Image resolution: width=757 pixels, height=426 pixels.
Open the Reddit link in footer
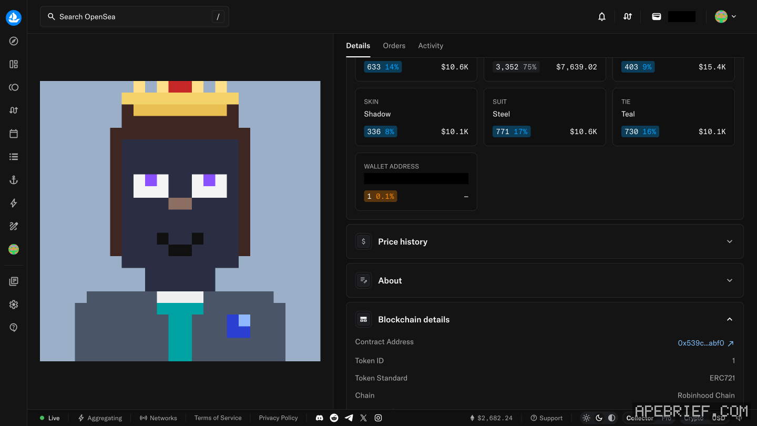334,418
